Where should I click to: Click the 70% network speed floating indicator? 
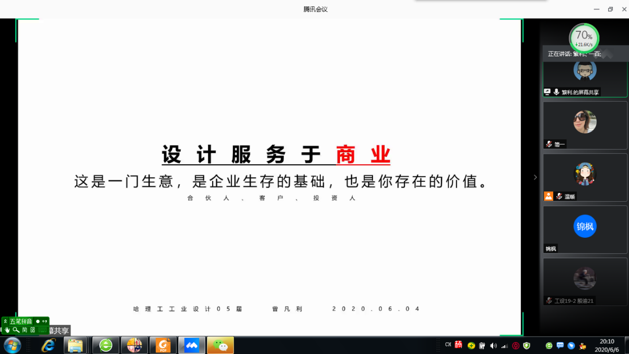(x=584, y=38)
